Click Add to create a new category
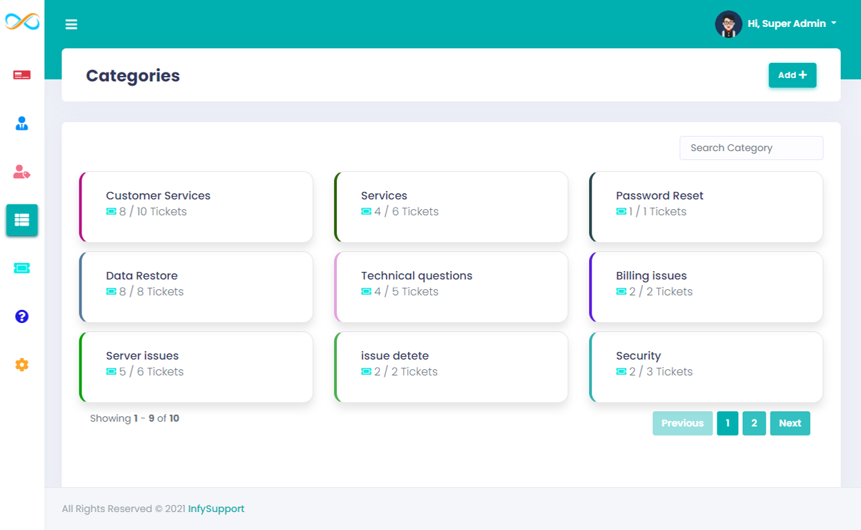Viewport: 861px width, 530px height. point(792,75)
